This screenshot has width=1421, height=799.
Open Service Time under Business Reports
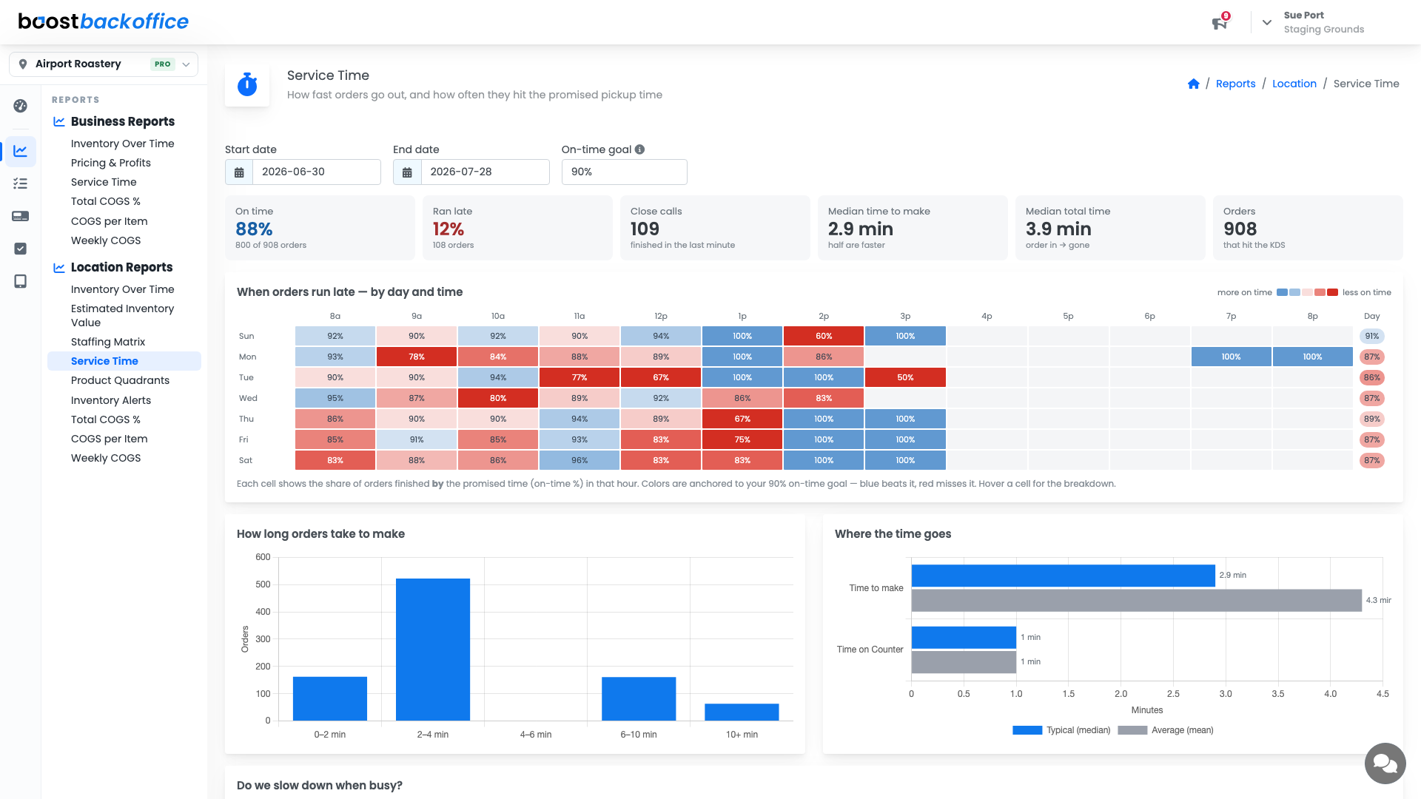pos(104,183)
